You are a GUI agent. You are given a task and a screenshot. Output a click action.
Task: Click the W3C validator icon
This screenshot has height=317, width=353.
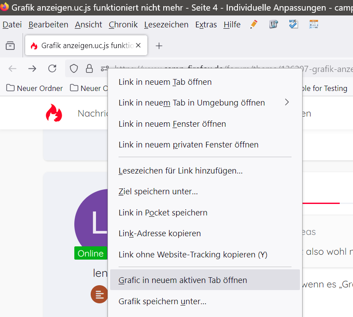point(293,24)
